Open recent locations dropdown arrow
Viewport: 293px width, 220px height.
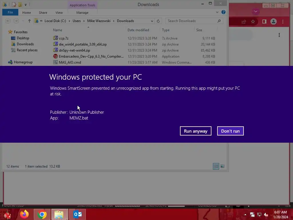(23, 21)
